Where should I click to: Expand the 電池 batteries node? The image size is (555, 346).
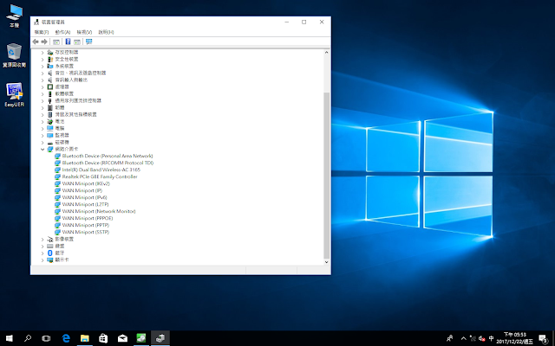click(x=42, y=121)
